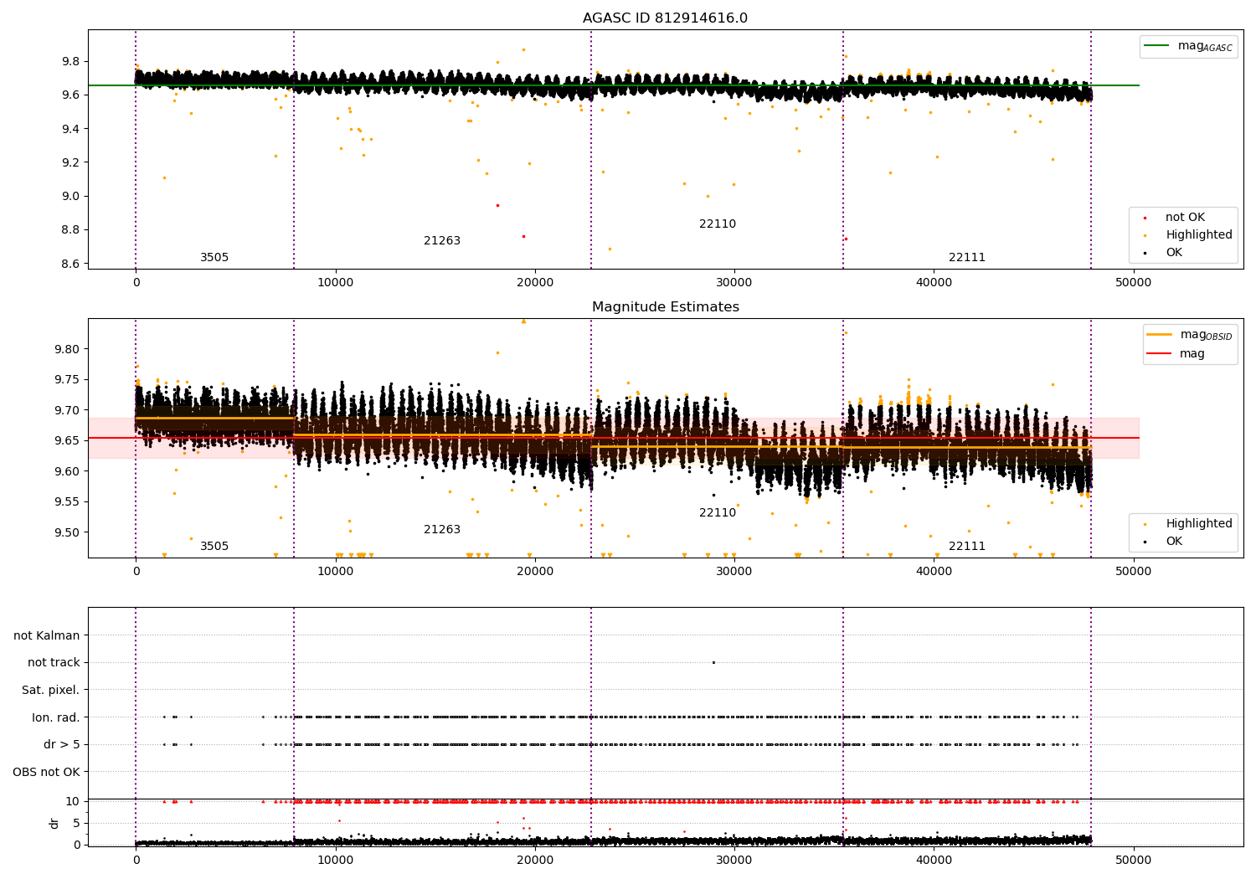Screen dimensions: 1256x879
Task: Click the 'Sat. pixel.' axis label
Action: pyautogui.click(x=51, y=691)
